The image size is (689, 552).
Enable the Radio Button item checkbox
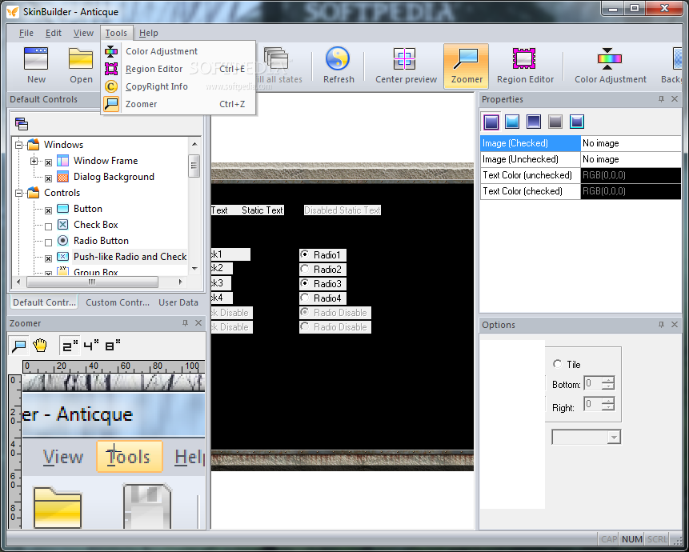(x=48, y=243)
